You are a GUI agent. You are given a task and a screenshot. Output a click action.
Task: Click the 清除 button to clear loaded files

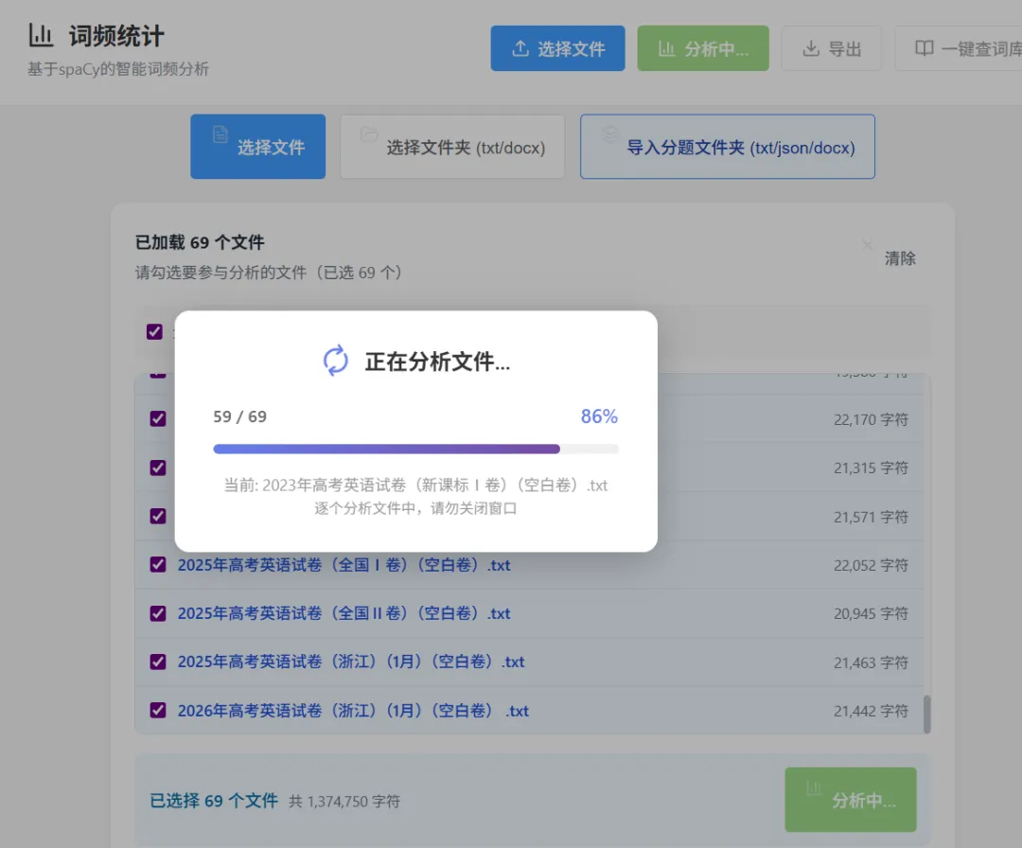[x=899, y=257]
